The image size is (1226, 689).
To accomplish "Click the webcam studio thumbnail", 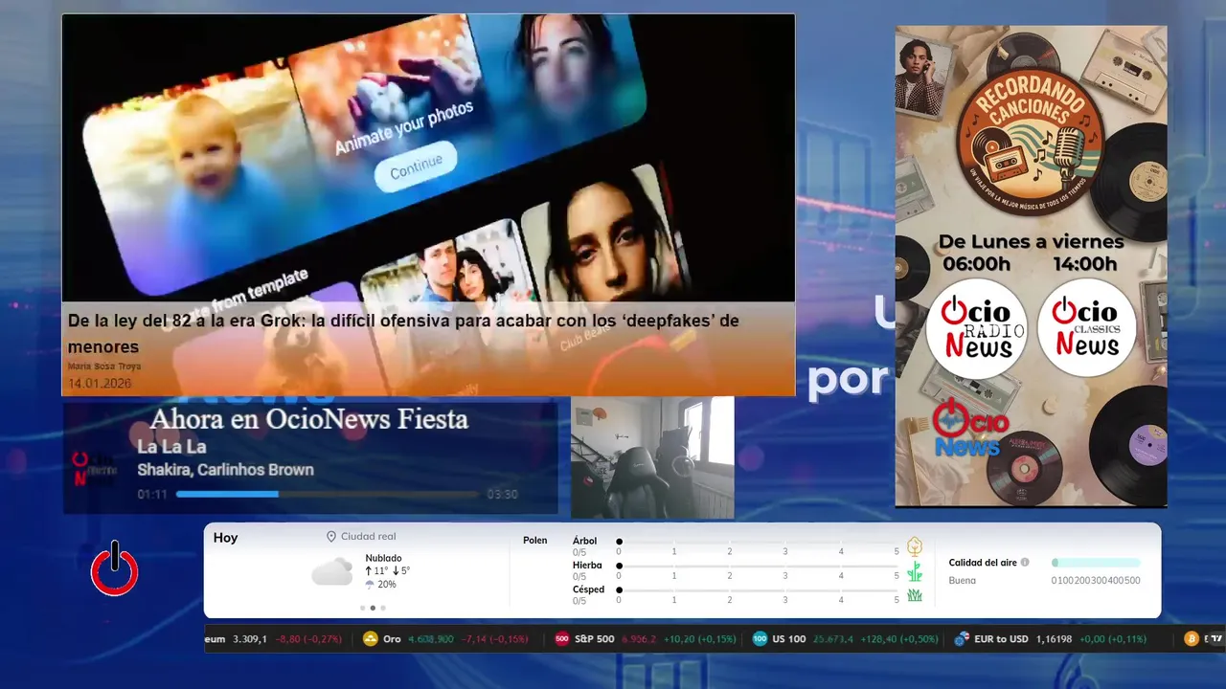I will (x=652, y=457).
